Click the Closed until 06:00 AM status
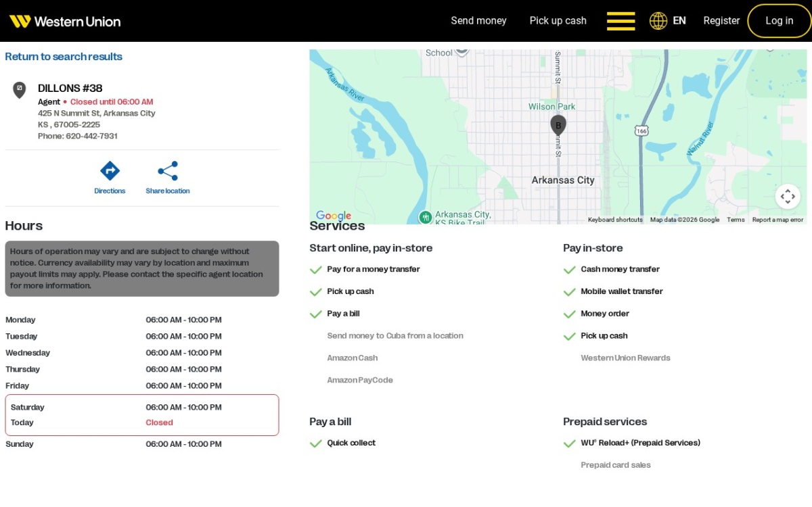This screenshot has height=507, width=812. [x=112, y=102]
